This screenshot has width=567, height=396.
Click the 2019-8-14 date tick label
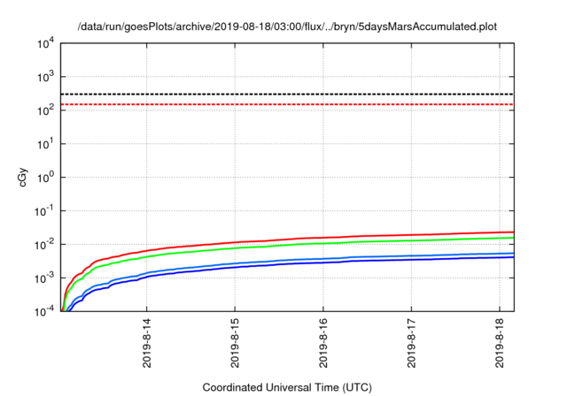[147, 343]
